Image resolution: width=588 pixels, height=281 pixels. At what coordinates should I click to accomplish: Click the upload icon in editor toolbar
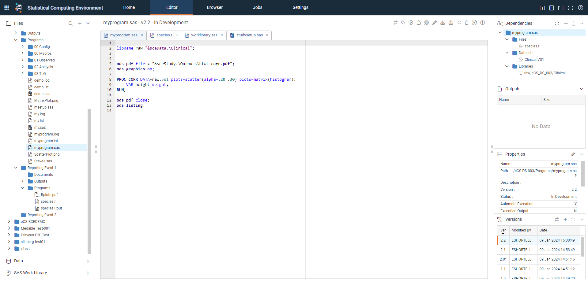[x=451, y=23]
